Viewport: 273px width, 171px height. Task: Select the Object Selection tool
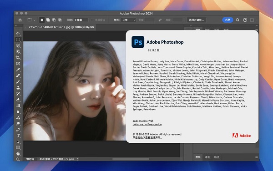point(18,52)
